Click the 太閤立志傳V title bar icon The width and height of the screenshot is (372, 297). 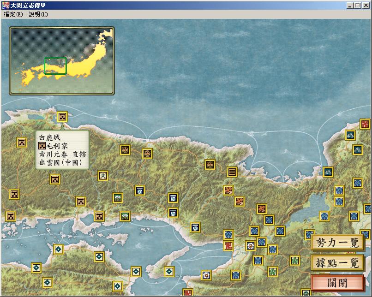(x=5, y=5)
